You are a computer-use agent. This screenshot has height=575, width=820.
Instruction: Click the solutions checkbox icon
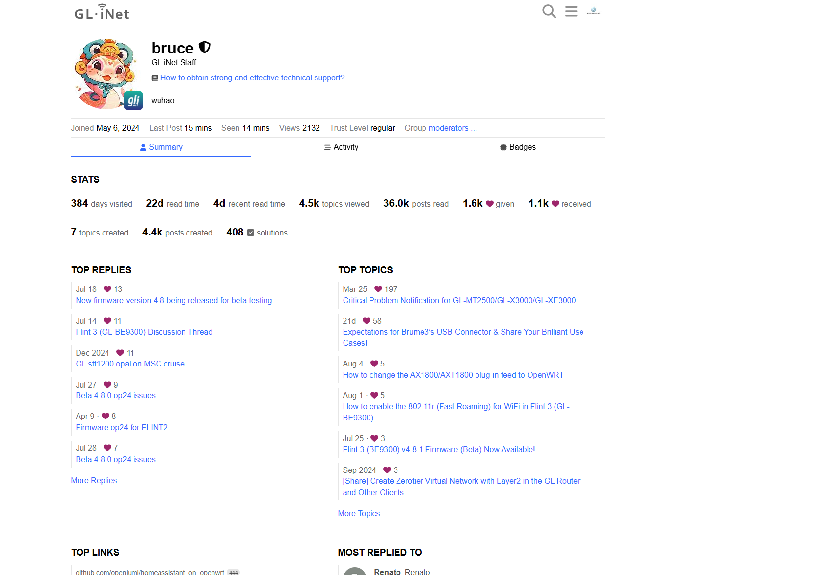tap(251, 233)
